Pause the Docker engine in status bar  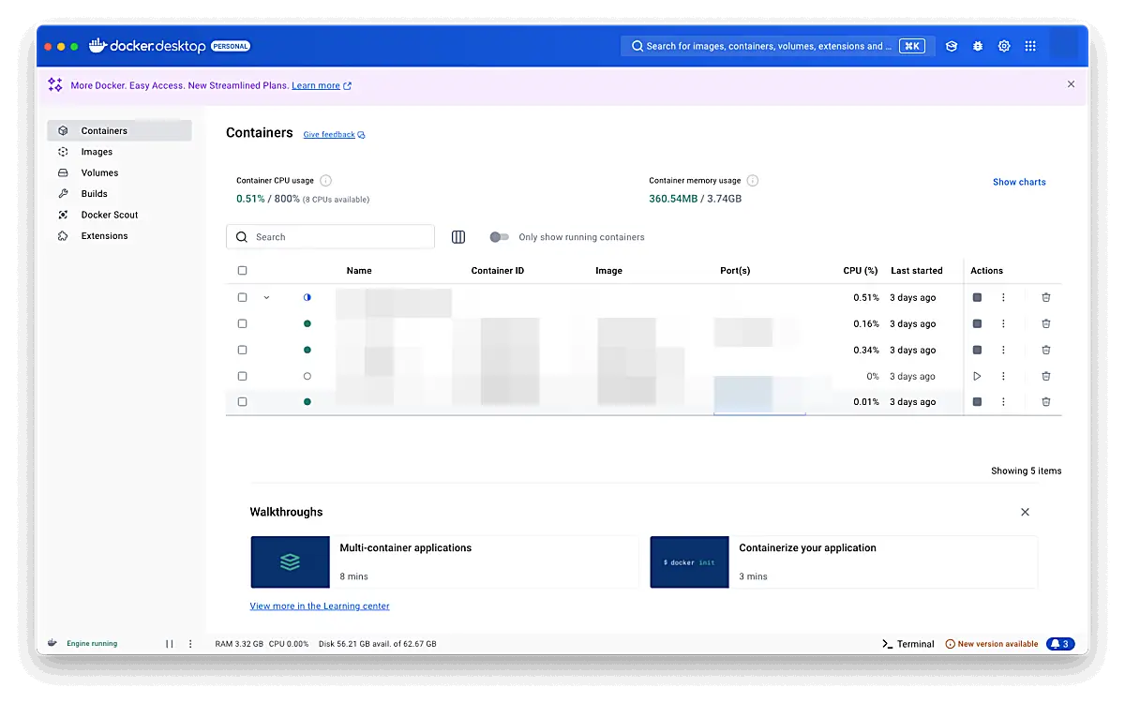(170, 644)
